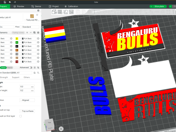176x132 pixels.
Task: Open the Calibration tab
Action: tap(71, 6)
